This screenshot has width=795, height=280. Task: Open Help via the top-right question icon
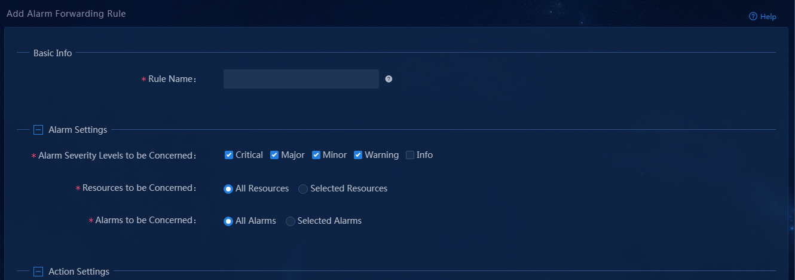tap(753, 17)
